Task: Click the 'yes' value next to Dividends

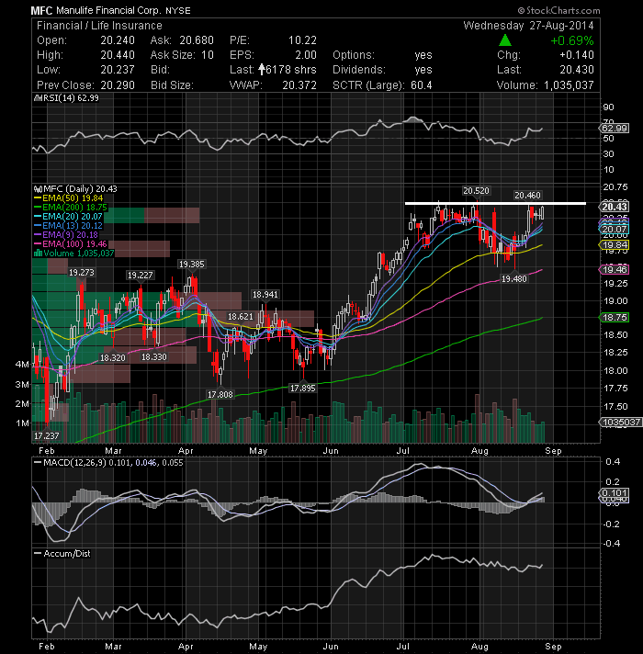Action: coord(423,70)
